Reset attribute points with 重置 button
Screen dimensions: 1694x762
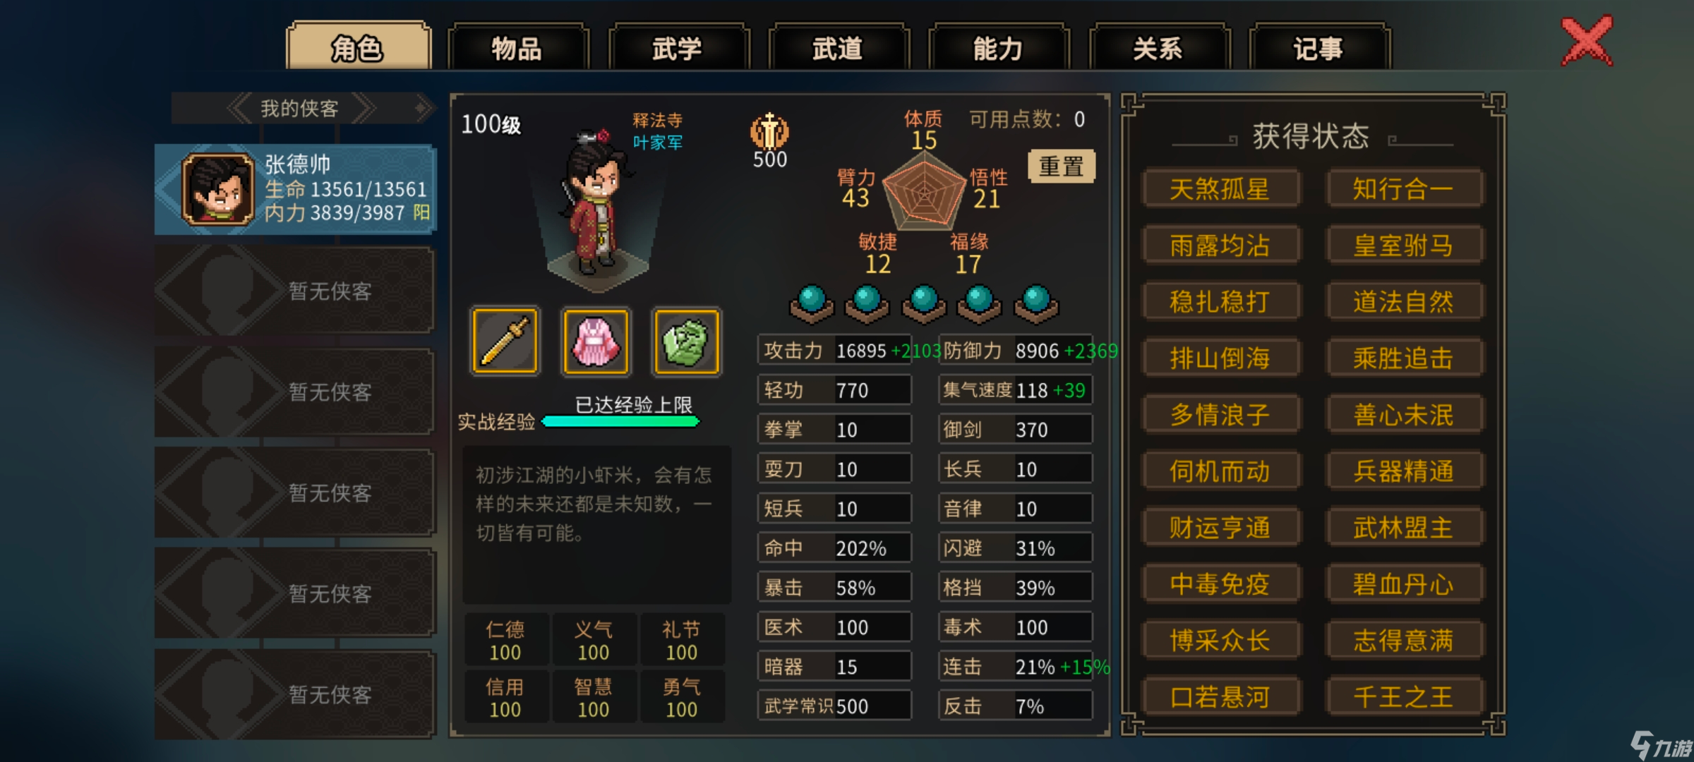pos(1062,167)
